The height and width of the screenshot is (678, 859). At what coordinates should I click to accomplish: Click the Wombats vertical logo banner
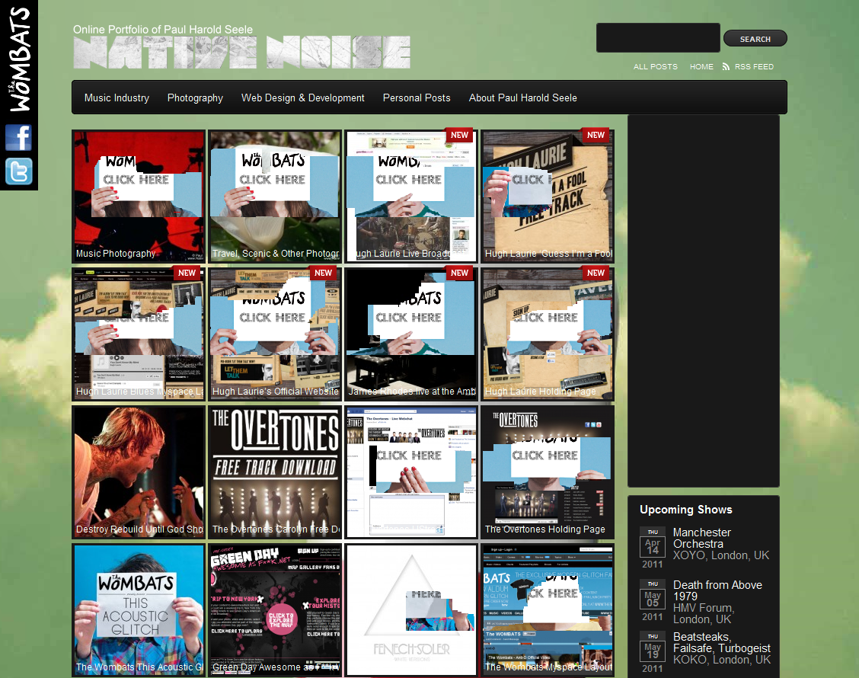(19, 59)
